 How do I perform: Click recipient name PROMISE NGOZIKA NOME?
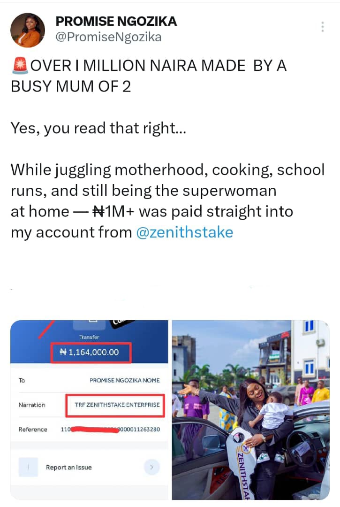(124, 380)
